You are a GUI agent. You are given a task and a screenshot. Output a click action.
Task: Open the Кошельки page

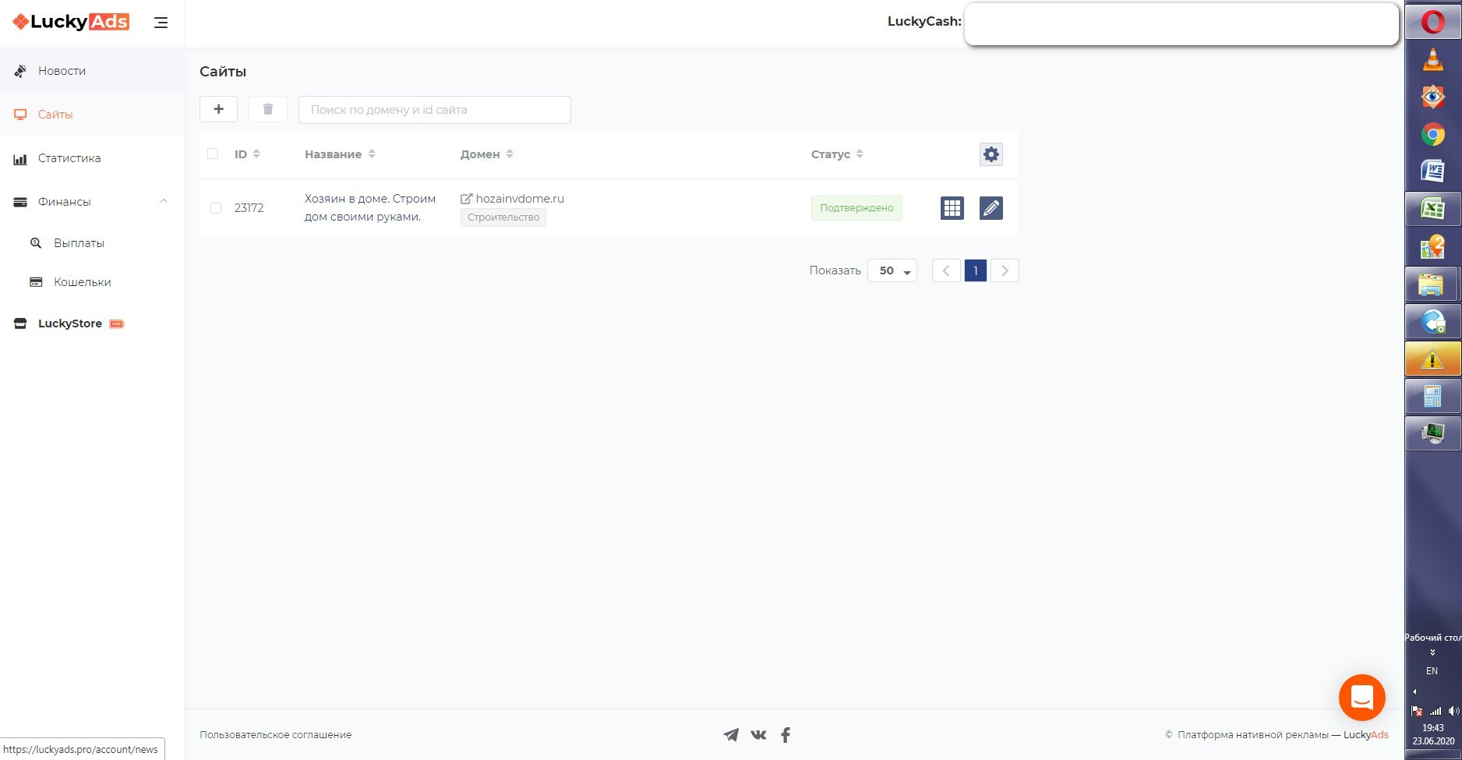[x=82, y=282]
